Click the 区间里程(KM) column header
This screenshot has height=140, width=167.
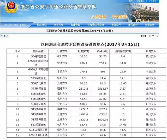coord(120,51)
